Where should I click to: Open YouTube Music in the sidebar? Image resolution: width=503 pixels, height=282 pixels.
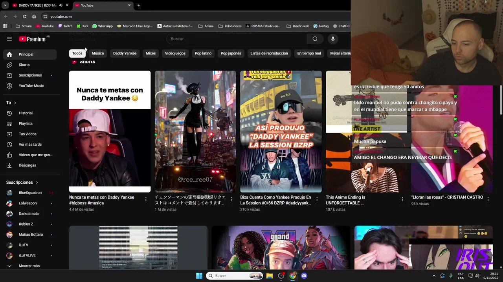coord(30,86)
